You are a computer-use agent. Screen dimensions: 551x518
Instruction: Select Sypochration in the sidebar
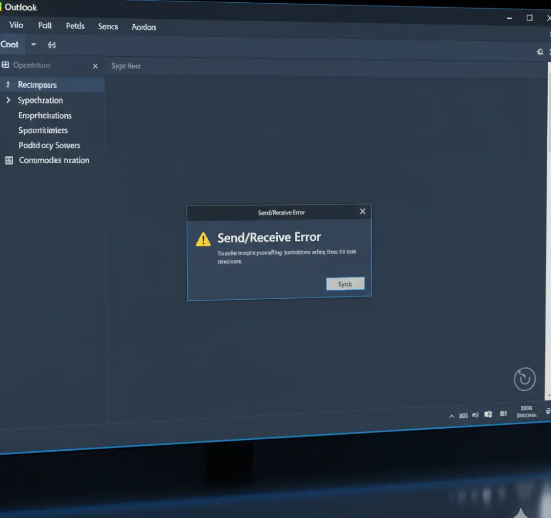[40, 100]
